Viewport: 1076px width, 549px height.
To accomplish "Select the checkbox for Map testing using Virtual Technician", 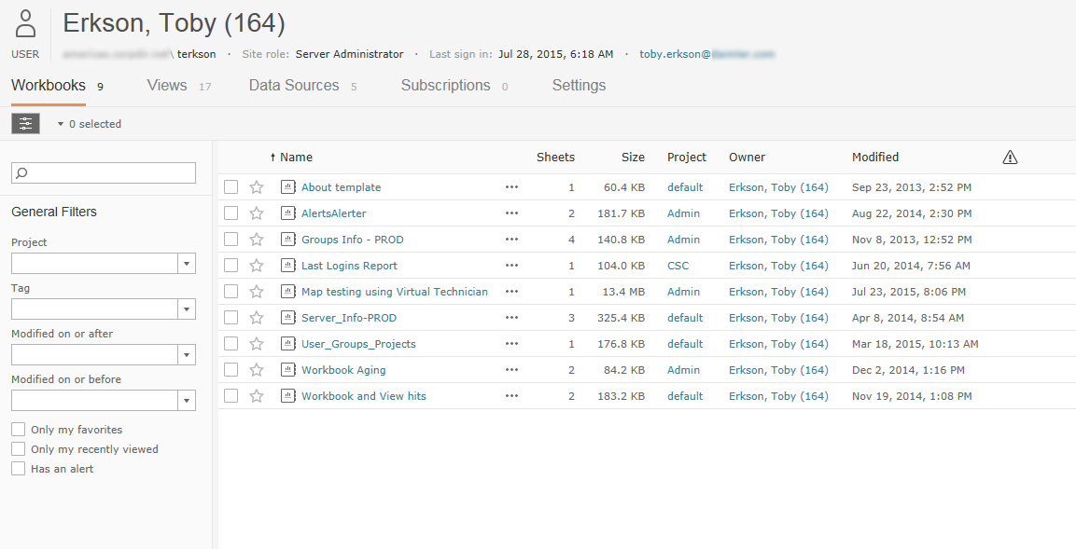I will click(x=231, y=291).
